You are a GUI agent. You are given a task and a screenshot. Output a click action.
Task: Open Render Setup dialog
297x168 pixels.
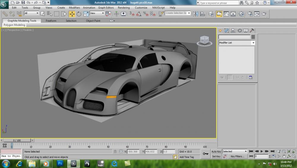click(250, 14)
